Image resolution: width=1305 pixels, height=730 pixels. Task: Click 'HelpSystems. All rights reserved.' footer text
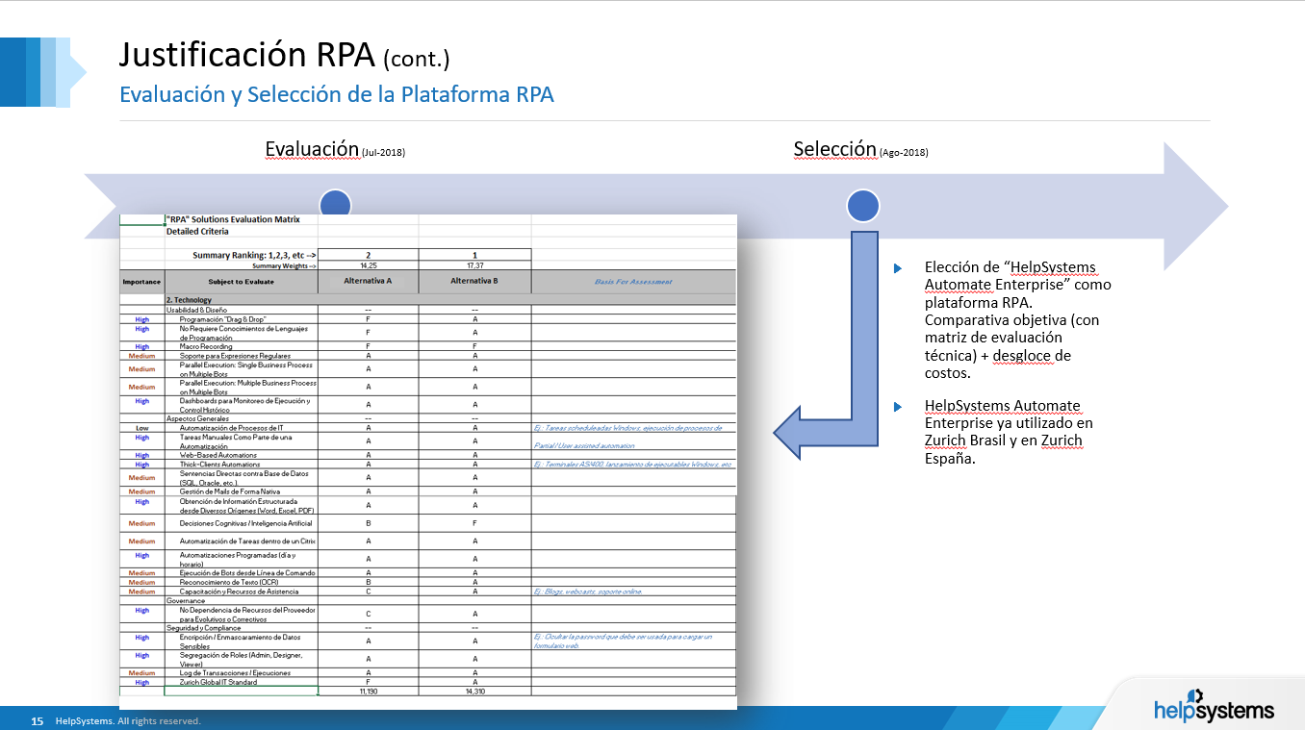pyautogui.click(x=128, y=720)
